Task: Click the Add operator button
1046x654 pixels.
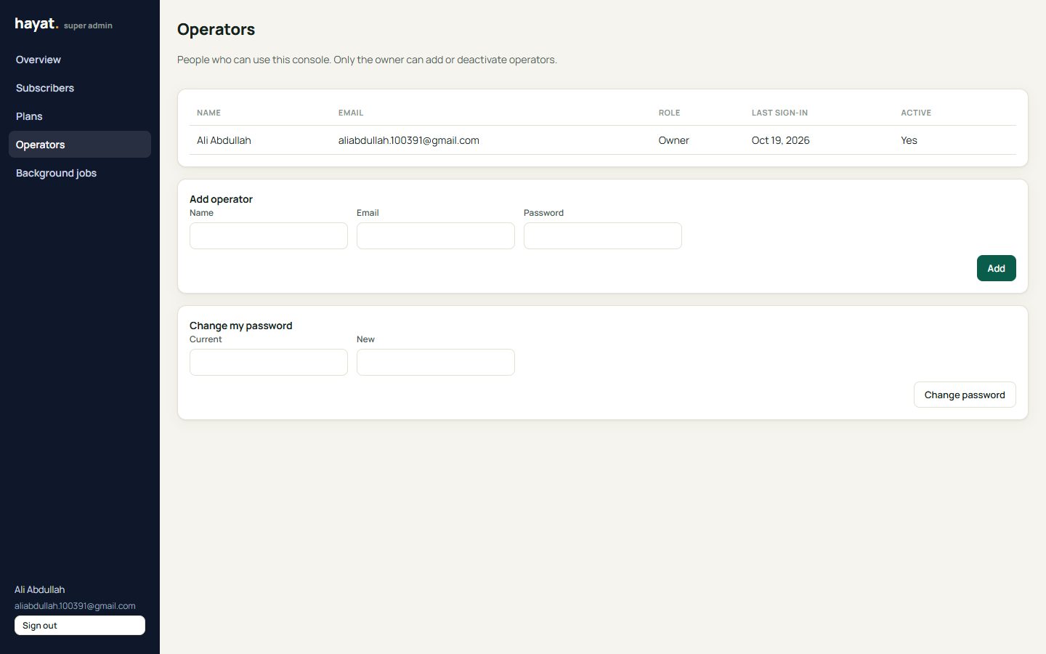Action: (996, 268)
